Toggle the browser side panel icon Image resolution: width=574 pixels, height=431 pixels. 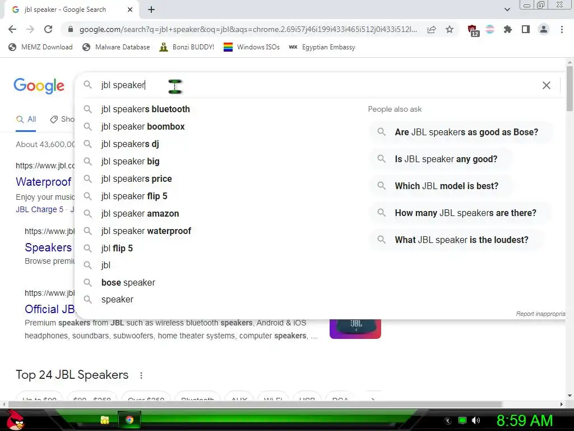click(526, 29)
